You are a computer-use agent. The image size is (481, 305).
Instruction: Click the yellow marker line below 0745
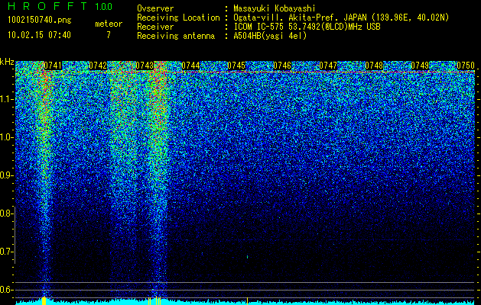tap(247, 301)
